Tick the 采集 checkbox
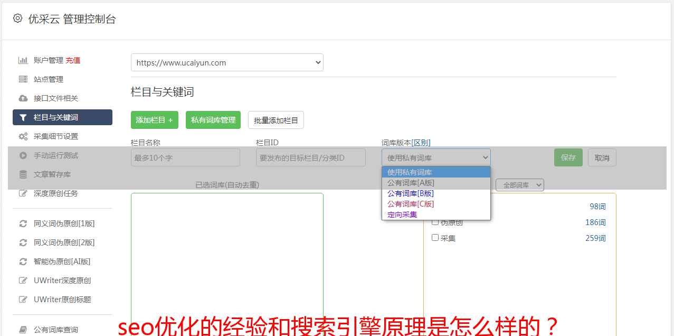This screenshot has height=336, width=674. click(x=435, y=238)
